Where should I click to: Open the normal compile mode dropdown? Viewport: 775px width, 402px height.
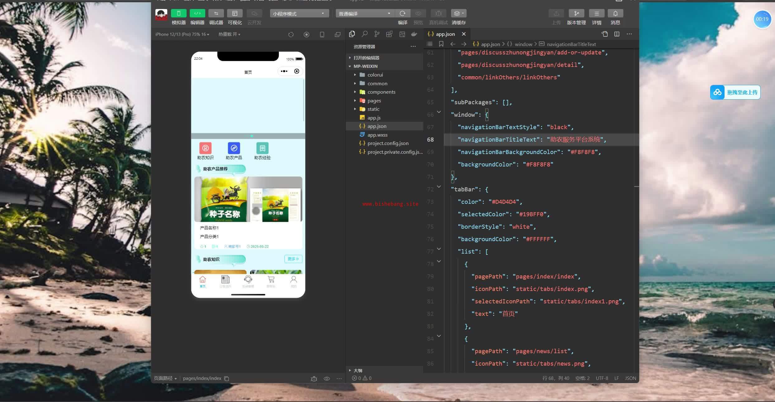point(364,13)
